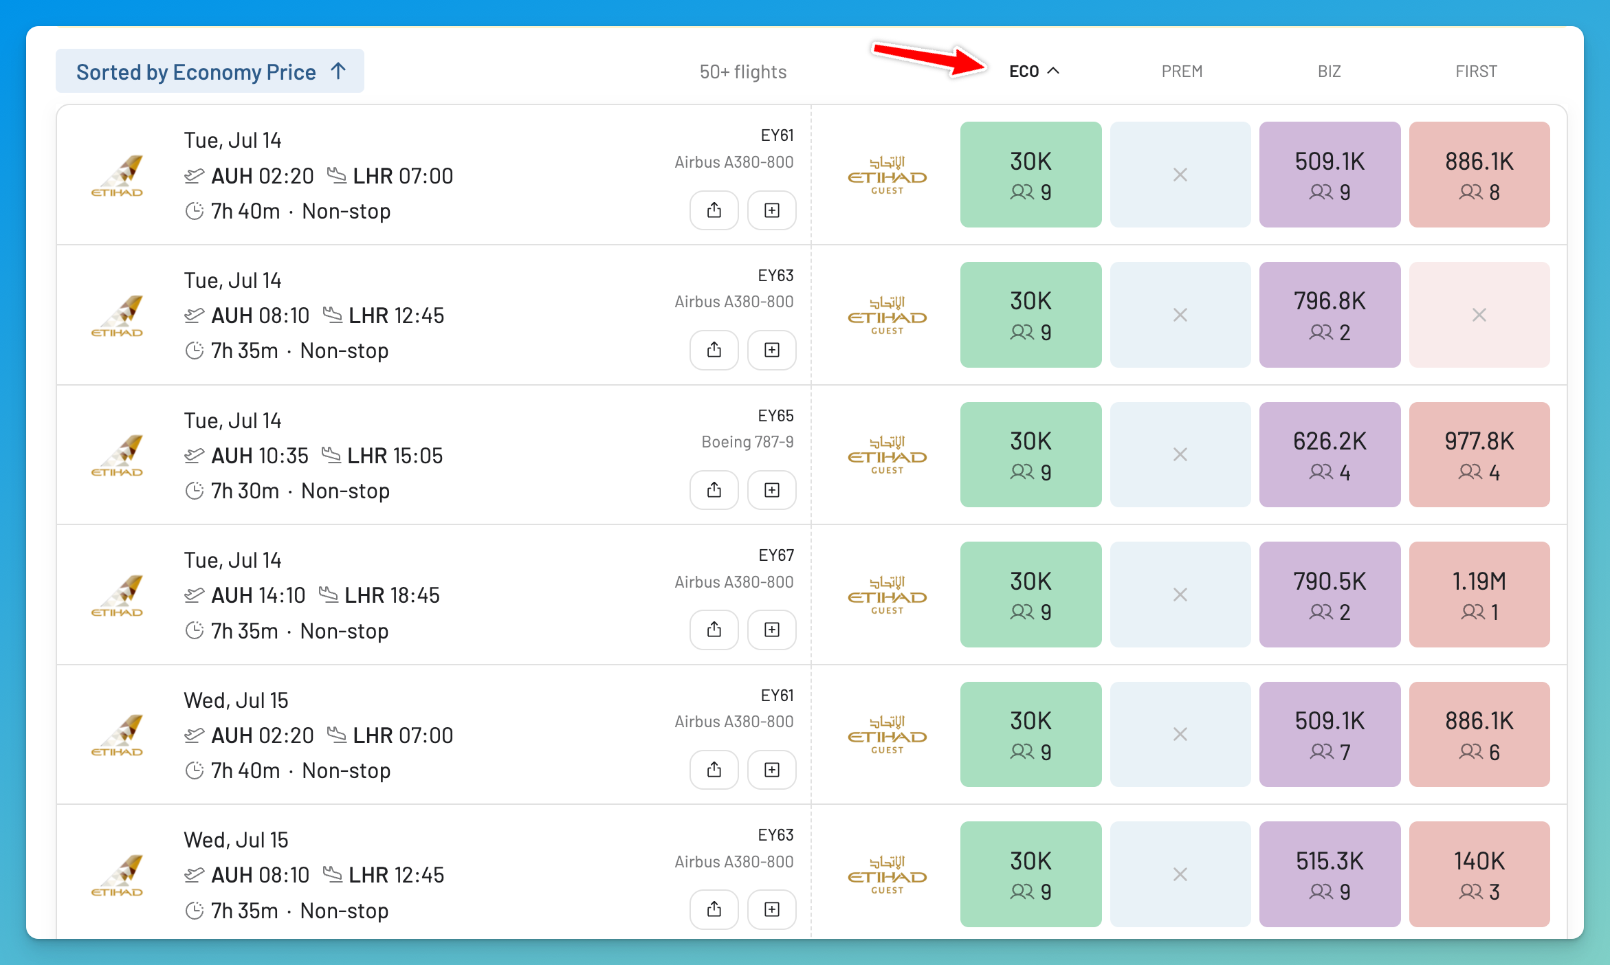Click 'LHR 18:45' arrival time

[x=392, y=595]
